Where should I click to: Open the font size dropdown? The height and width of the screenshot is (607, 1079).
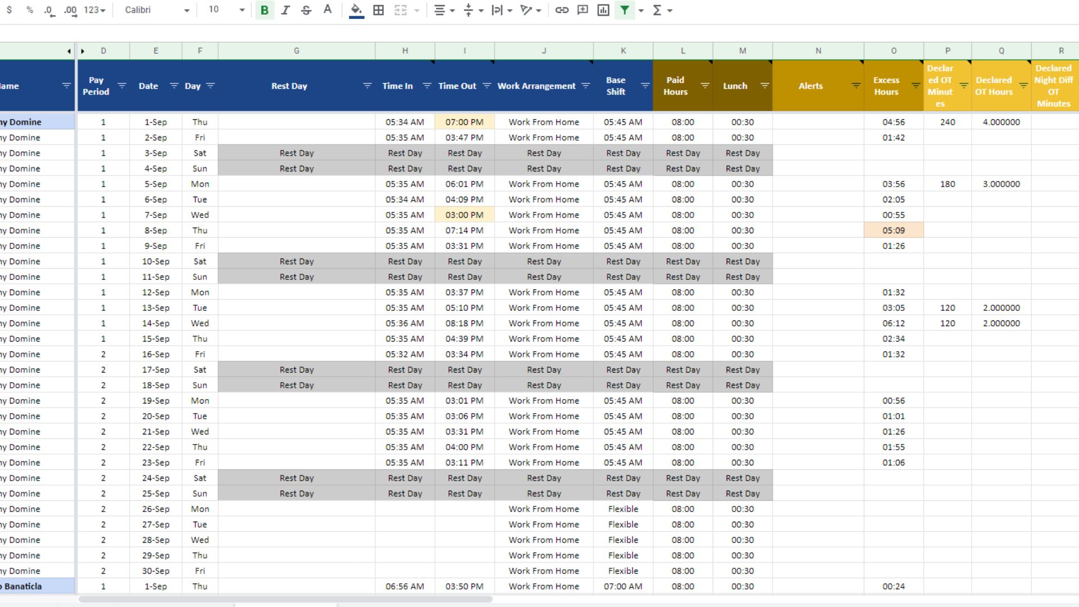coord(226,10)
